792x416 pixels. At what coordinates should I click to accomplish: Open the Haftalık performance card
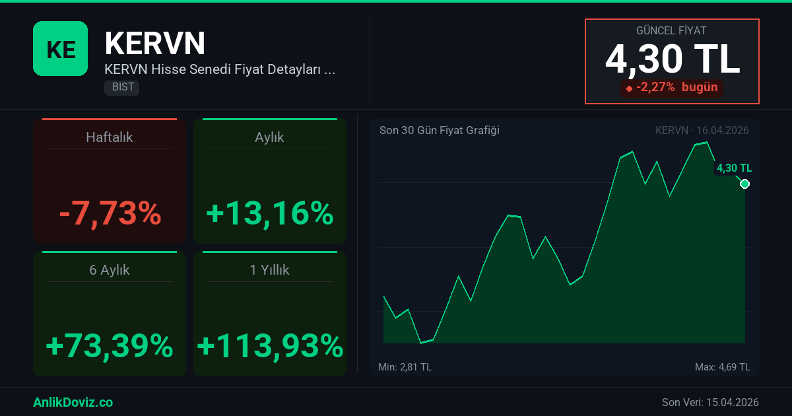[110, 182]
